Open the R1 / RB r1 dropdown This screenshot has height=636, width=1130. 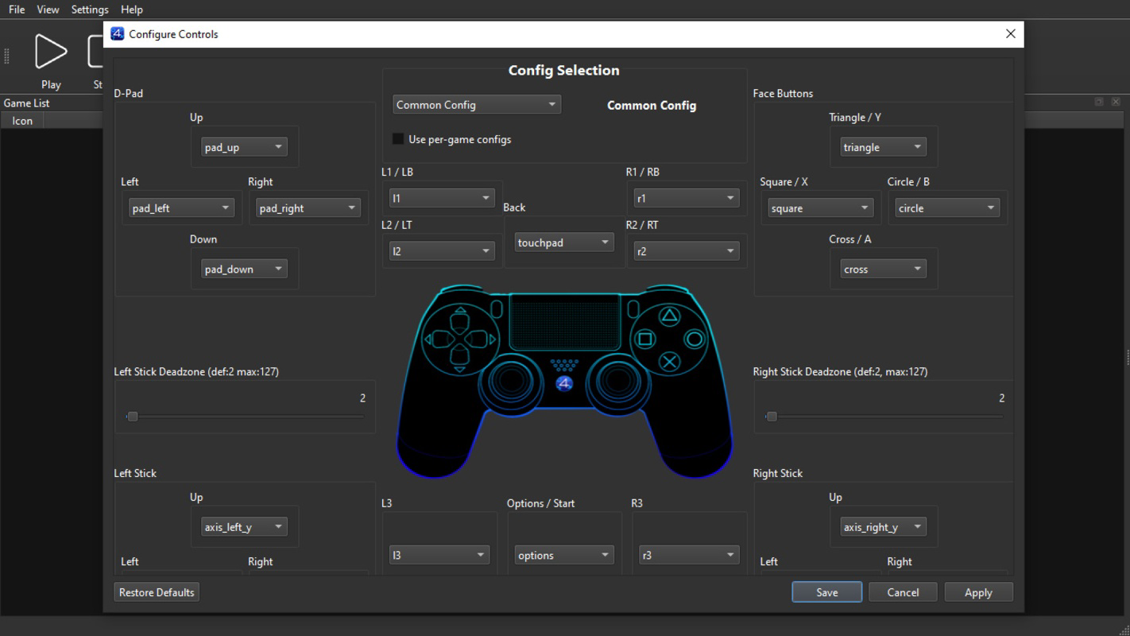[x=687, y=198]
